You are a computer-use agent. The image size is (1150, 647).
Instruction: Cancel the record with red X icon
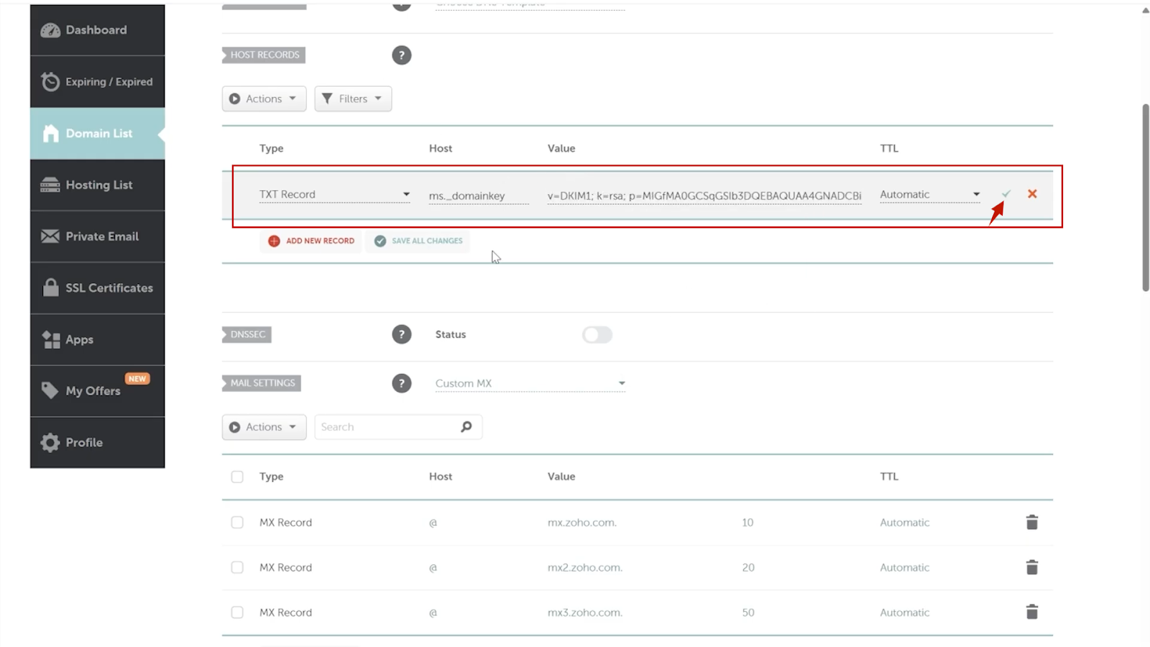[1032, 194]
